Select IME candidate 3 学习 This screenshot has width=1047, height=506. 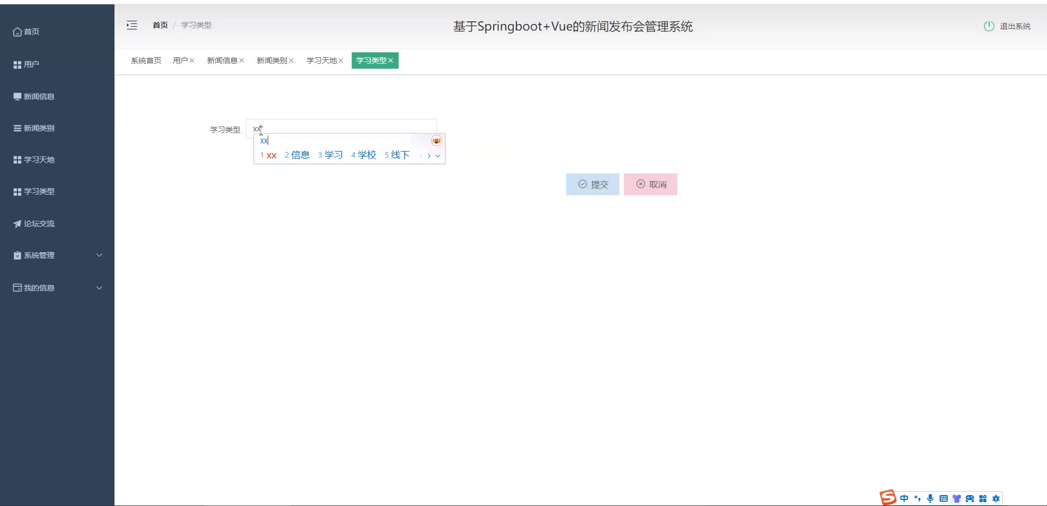[x=330, y=155]
